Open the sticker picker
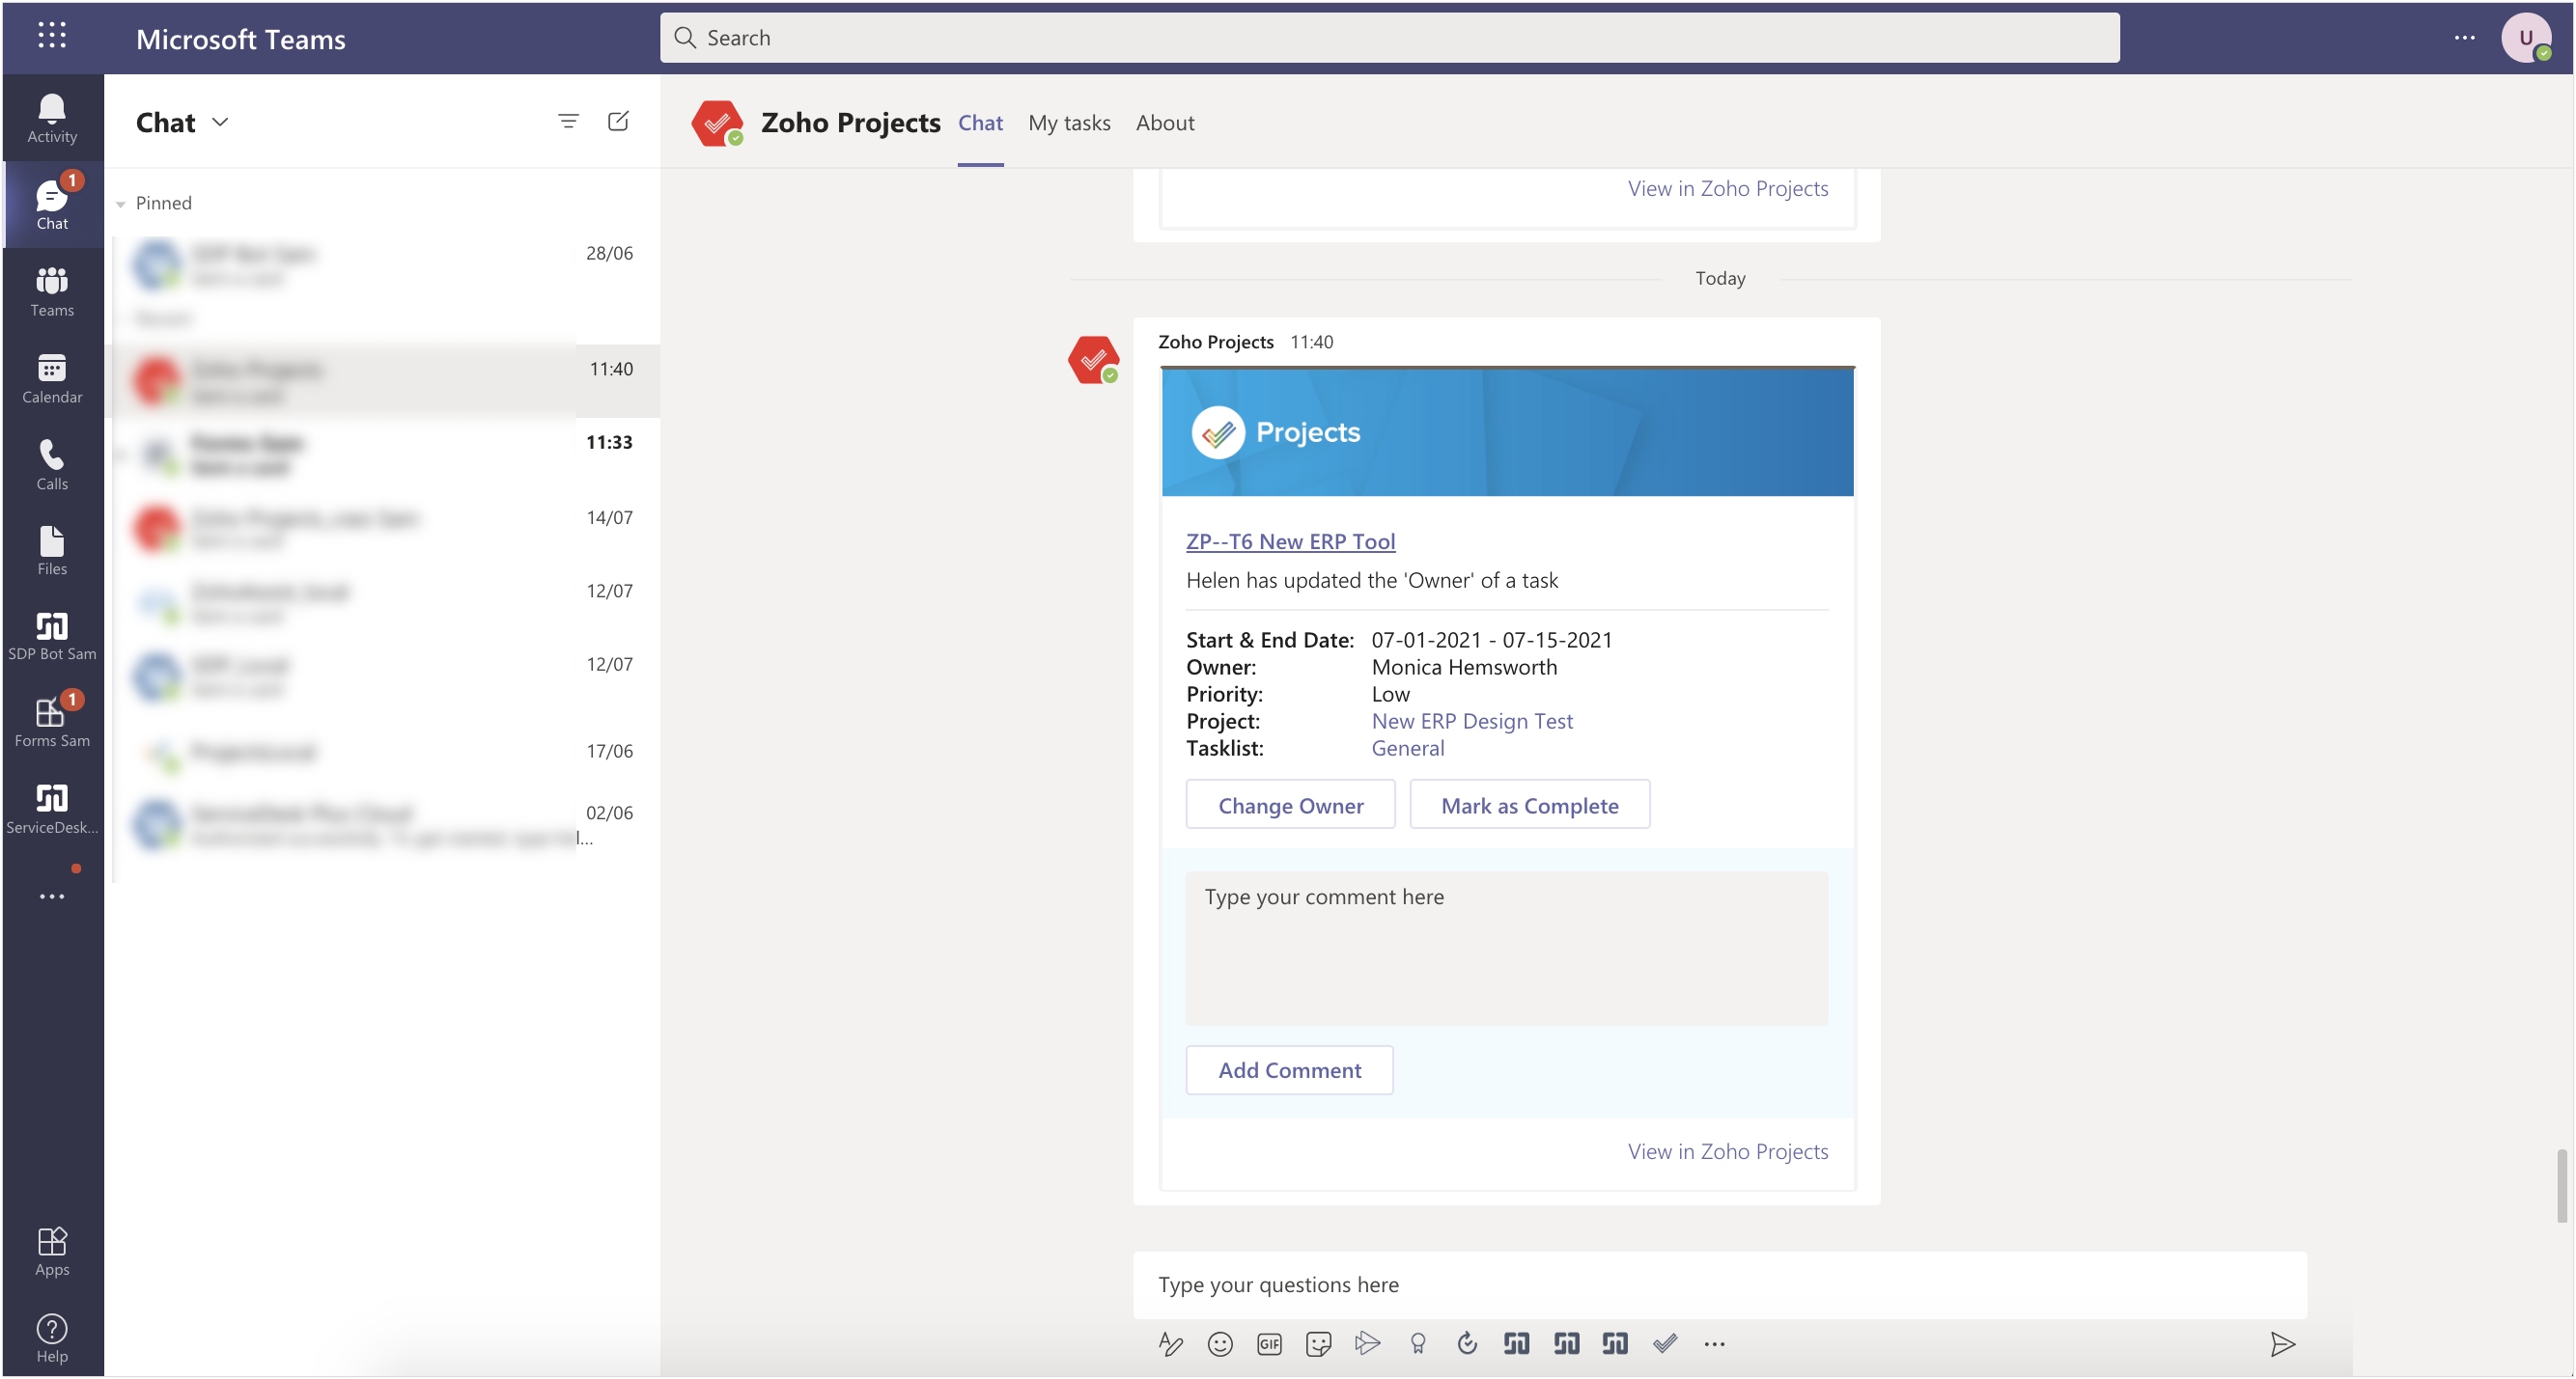Image resolution: width=2576 pixels, height=1379 pixels. coord(1318,1344)
